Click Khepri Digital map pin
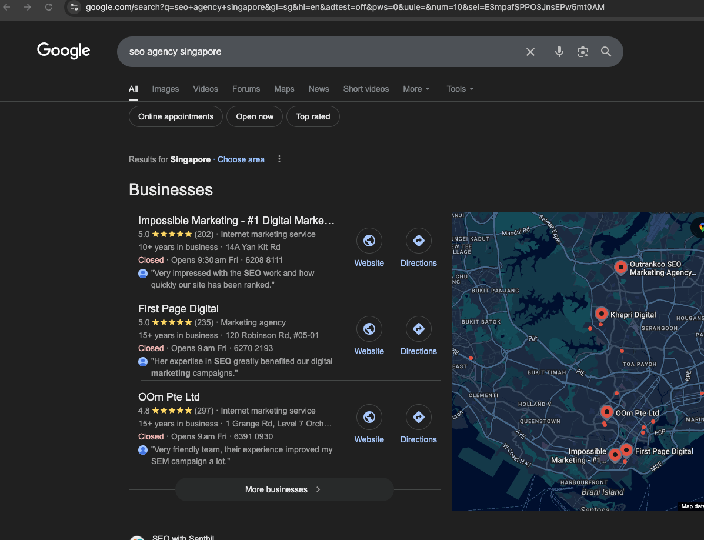Image resolution: width=704 pixels, height=540 pixels. (602, 314)
